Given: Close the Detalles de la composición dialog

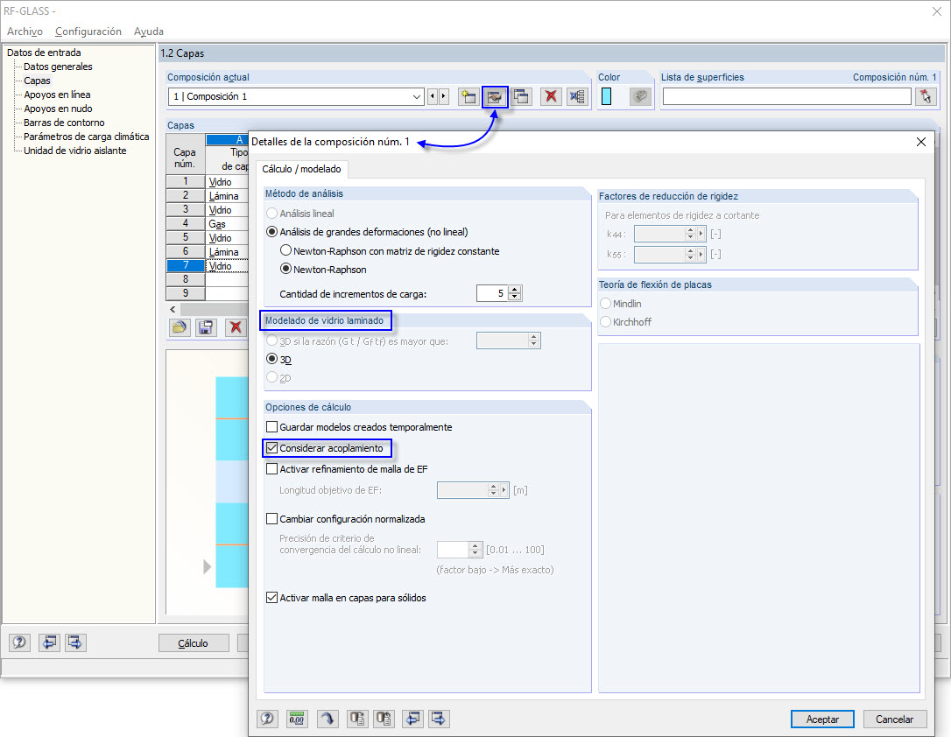Looking at the screenshot, I should (920, 142).
